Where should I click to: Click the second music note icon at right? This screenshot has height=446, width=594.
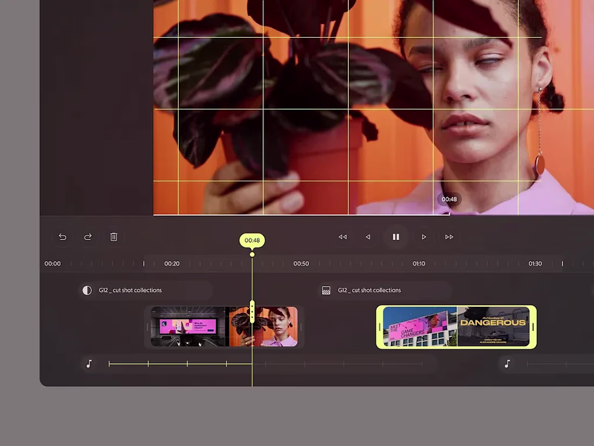pyautogui.click(x=507, y=364)
